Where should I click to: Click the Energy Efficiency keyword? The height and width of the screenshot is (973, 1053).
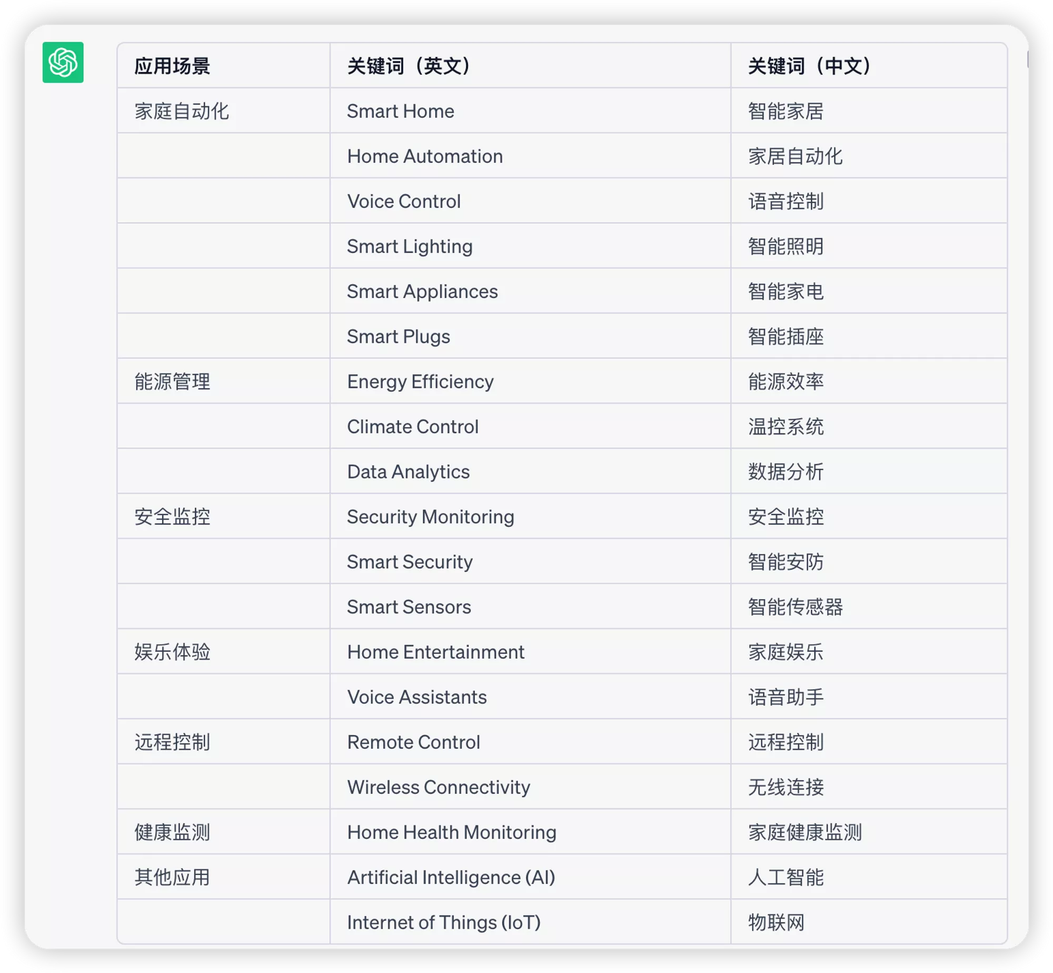click(420, 381)
